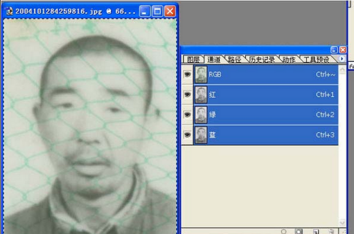The image size is (354, 234).
Task: Click the RGB channel thumbnail
Action: pyautogui.click(x=201, y=74)
